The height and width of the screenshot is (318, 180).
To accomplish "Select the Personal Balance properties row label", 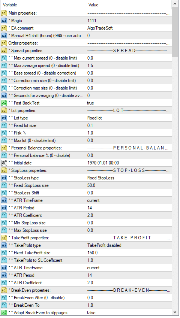I will [35, 148].
